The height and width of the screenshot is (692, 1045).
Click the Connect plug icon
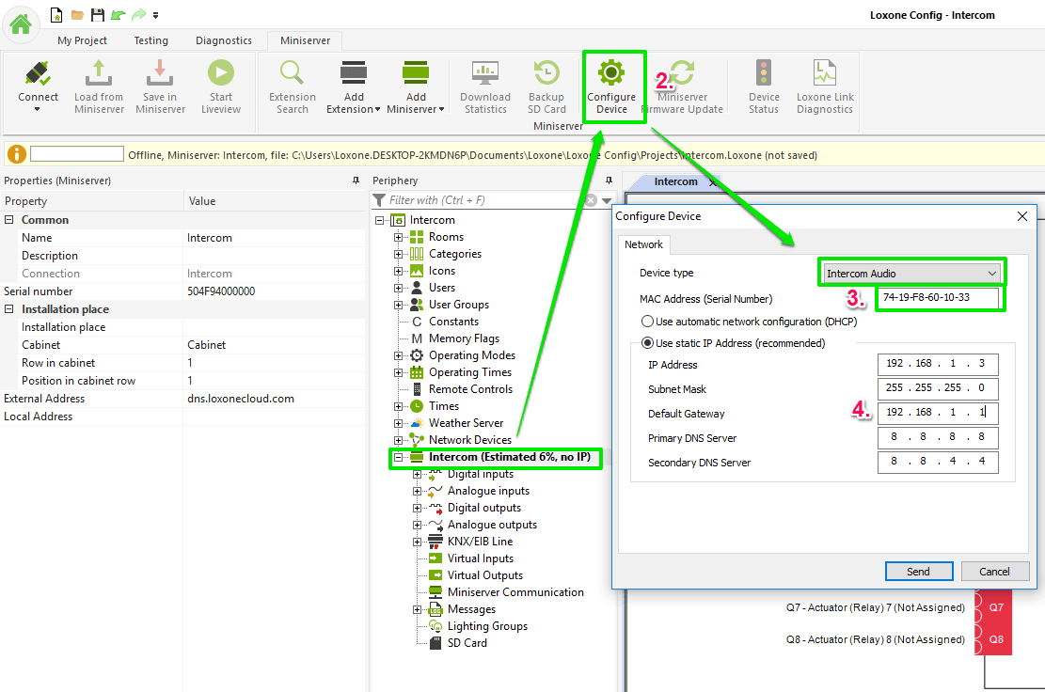(38, 73)
